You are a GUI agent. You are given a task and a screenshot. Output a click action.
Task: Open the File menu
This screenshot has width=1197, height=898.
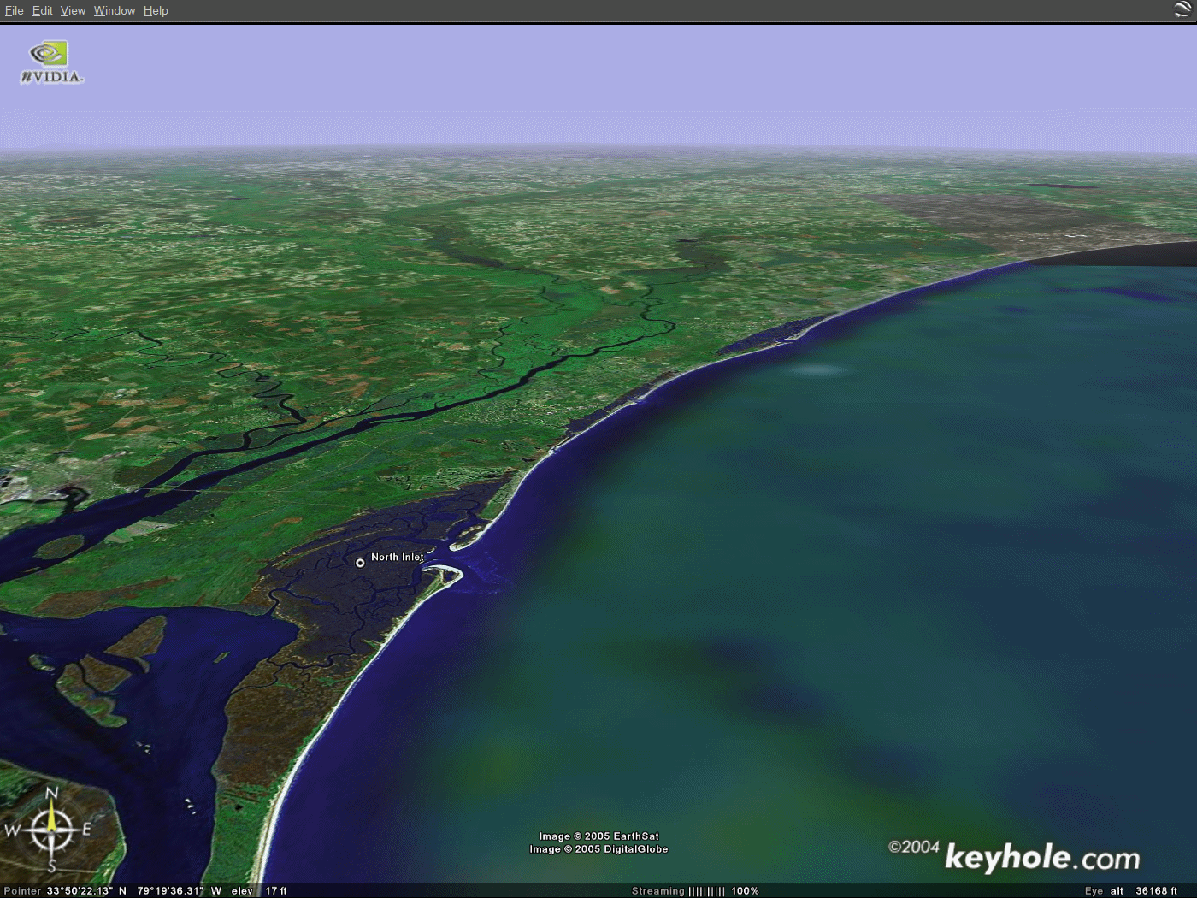pyautogui.click(x=14, y=10)
